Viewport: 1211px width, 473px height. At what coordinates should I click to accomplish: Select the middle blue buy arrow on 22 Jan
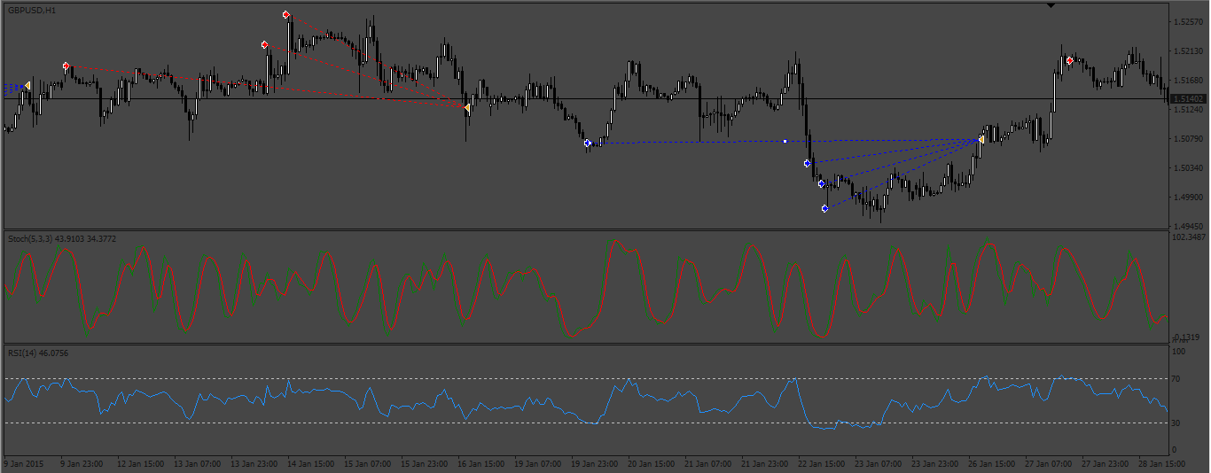(x=821, y=183)
